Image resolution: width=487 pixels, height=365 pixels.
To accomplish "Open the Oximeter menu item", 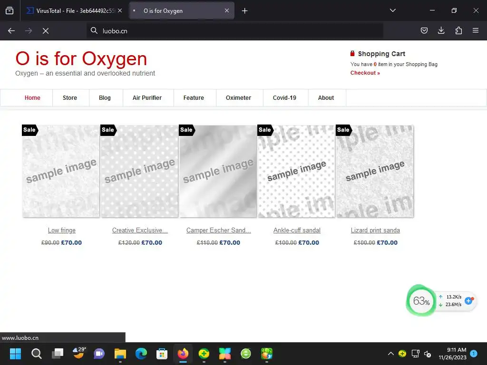I will click(239, 98).
